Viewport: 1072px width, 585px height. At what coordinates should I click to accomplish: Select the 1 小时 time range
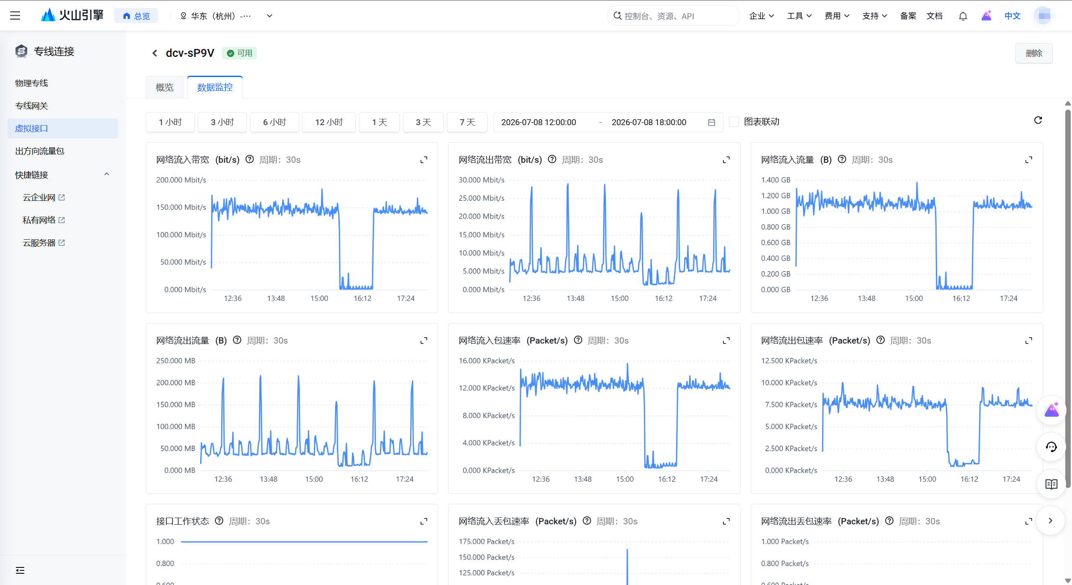(170, 122)
